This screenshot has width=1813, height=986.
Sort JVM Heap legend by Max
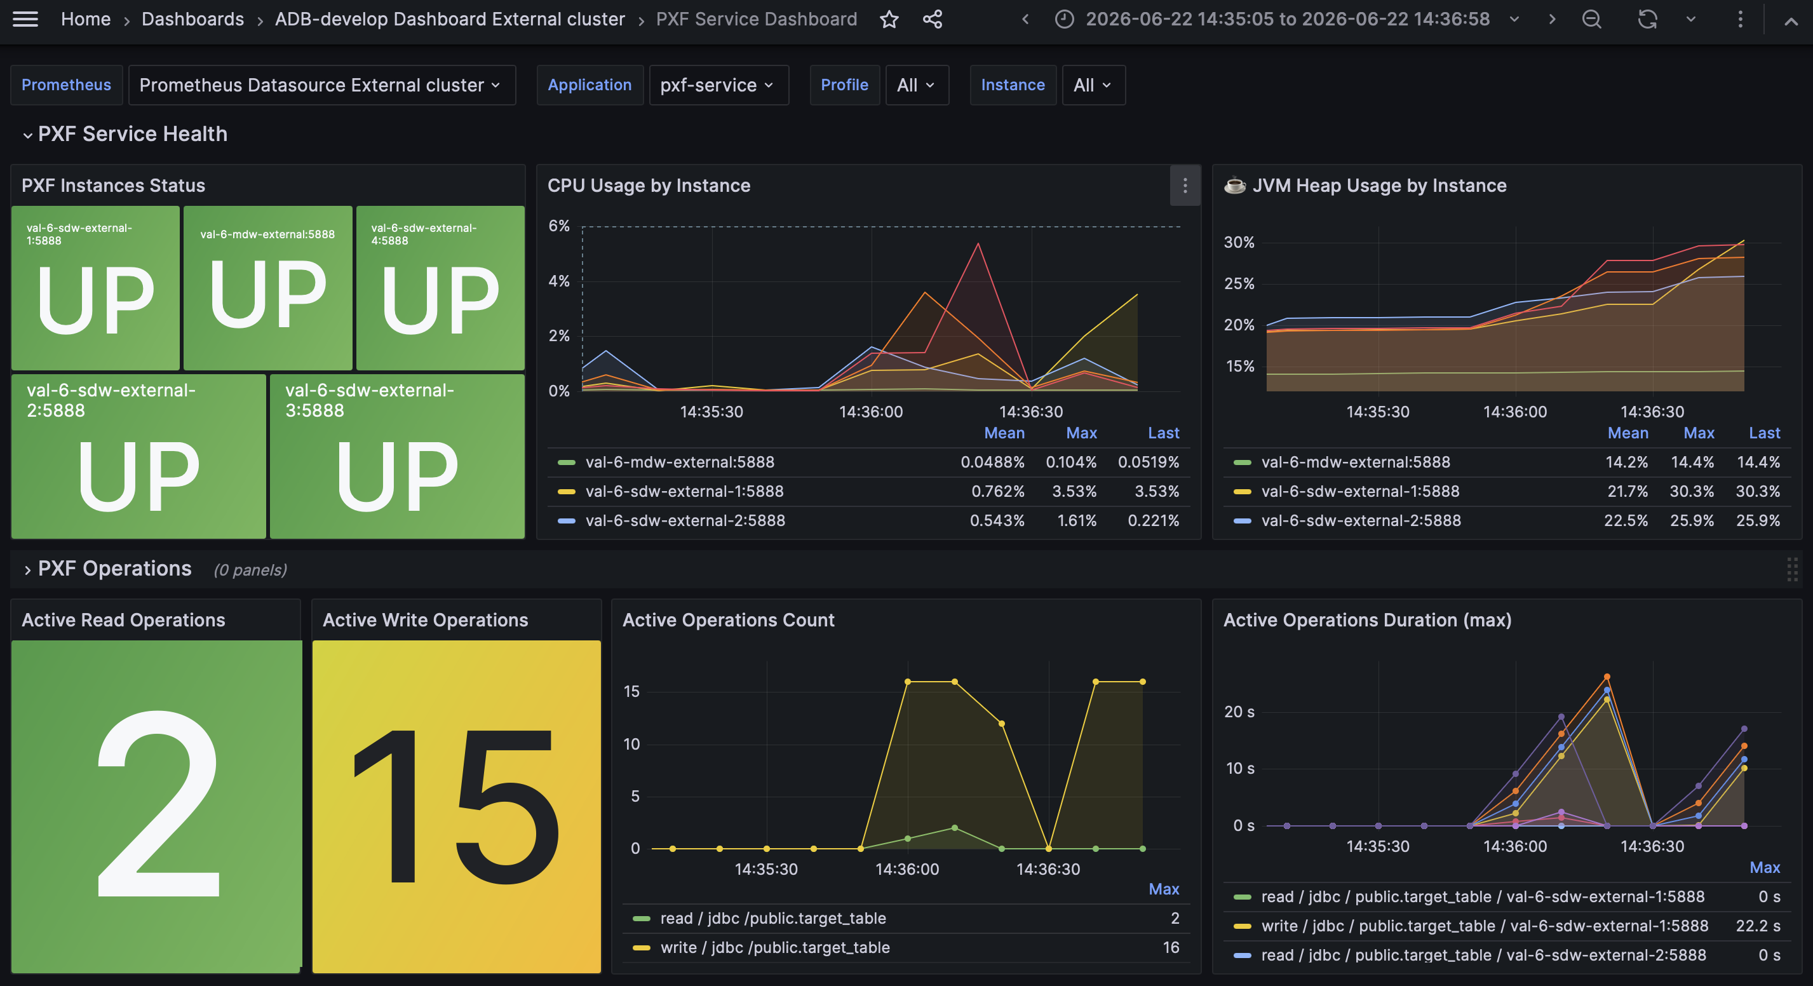coord(1698,433)
